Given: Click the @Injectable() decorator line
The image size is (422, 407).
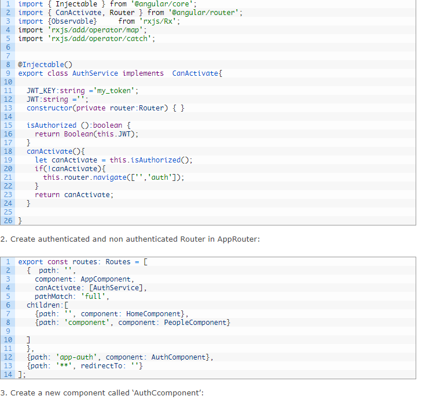Looking at the screenshot, I should 45,65.
